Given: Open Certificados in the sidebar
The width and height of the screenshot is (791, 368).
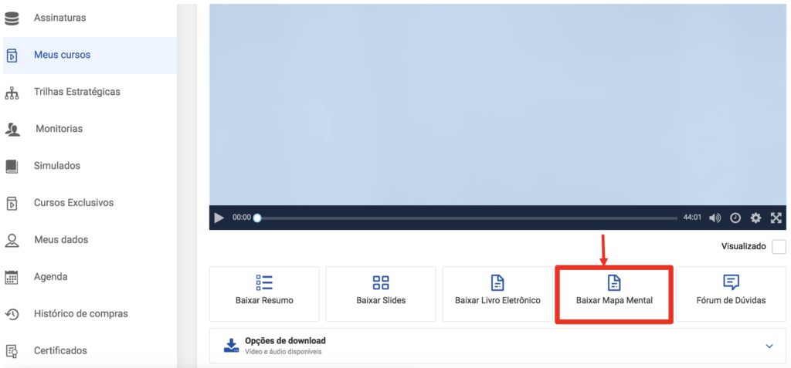Looking at the screenshot, I should pyautogui.click(x=60, y=350).
